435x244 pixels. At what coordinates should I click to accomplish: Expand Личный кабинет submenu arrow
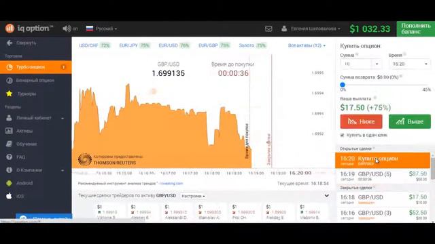pyautogui.click(x=63, y=118)
